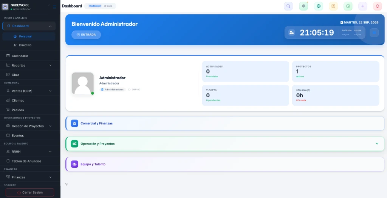This screenshot has width=387, height=198.
Task: Click the Eventos sidebar icon
Action: click(8, 135)
